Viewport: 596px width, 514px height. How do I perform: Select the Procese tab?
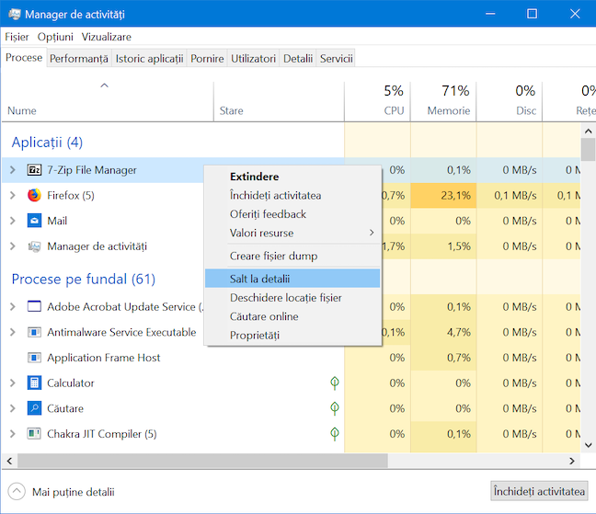pyautogui.click(x=24, y=58)
